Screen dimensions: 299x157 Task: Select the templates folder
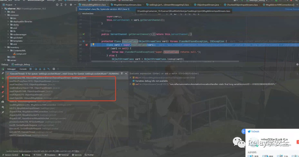coord(16,41)
